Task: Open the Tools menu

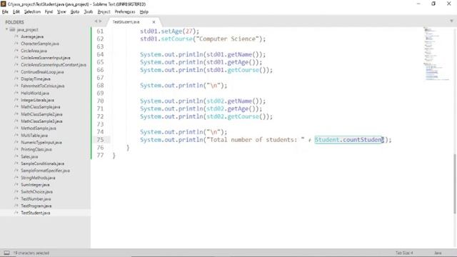Action: 89,11
